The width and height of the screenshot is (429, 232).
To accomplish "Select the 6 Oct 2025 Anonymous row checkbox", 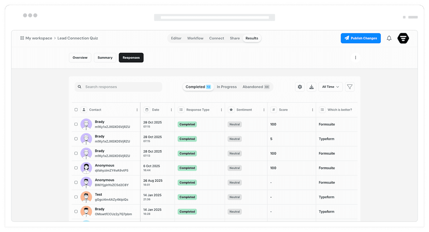I will 76,168.
